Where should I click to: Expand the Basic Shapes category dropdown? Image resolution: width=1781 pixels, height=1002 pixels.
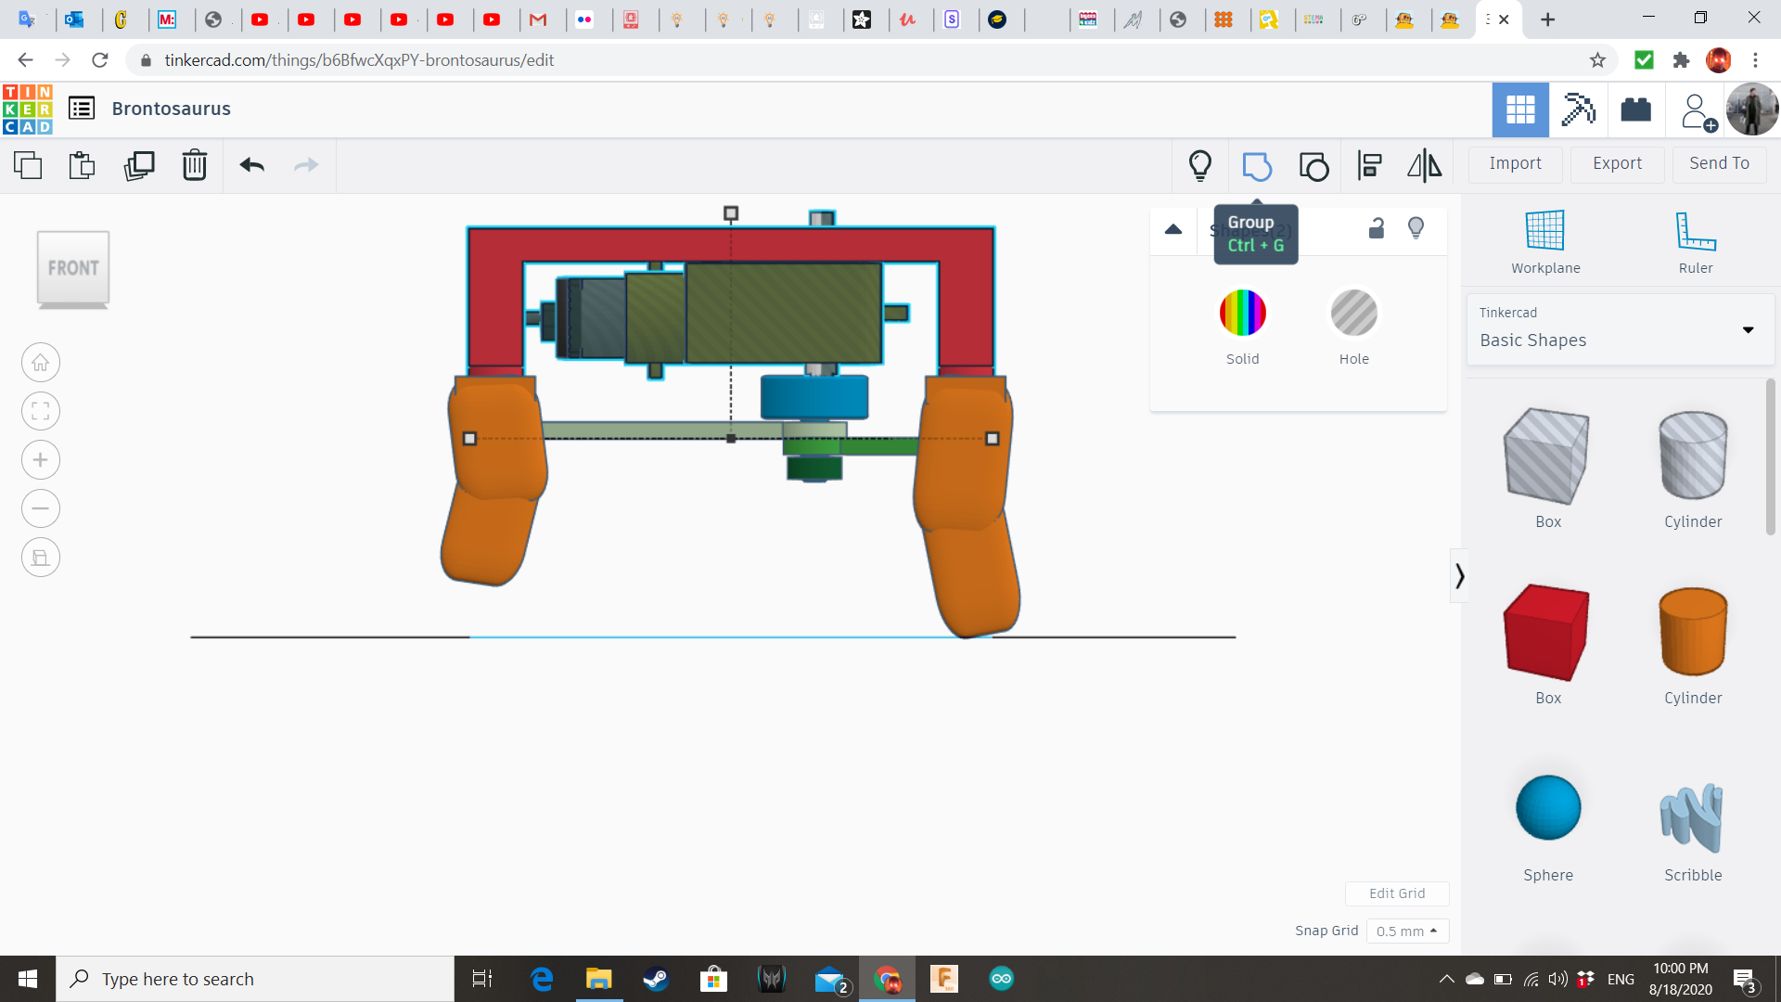pyautogui.click(x=1748, y=330)
